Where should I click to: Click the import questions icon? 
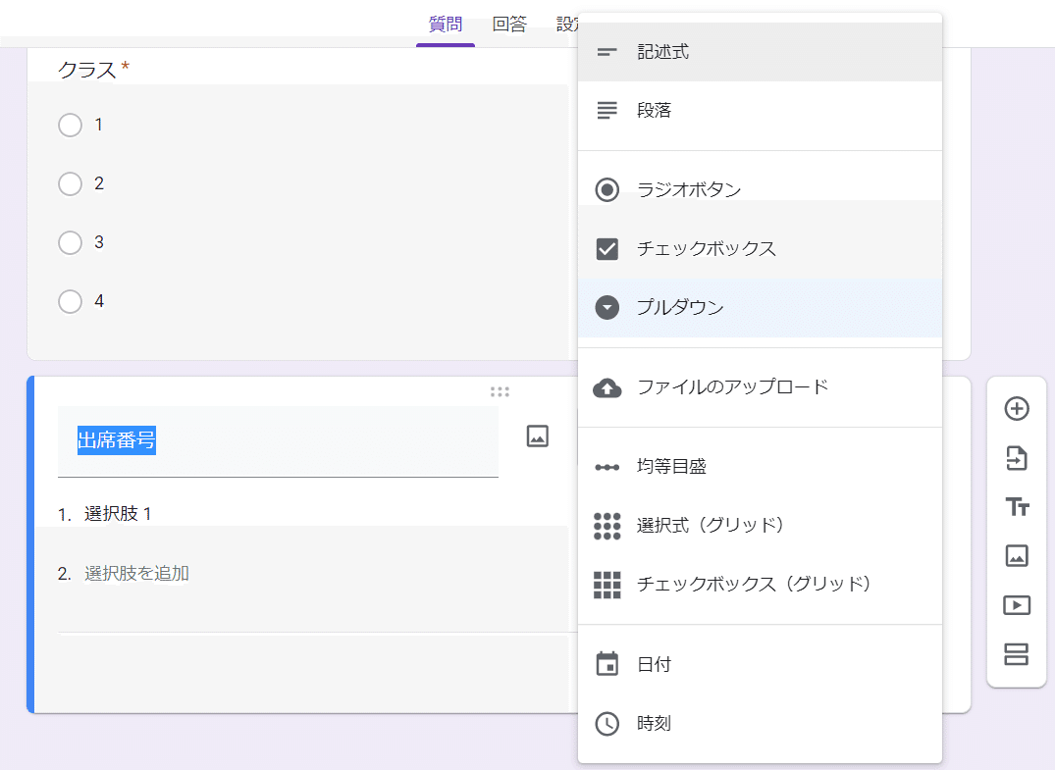pos(1017,458)
